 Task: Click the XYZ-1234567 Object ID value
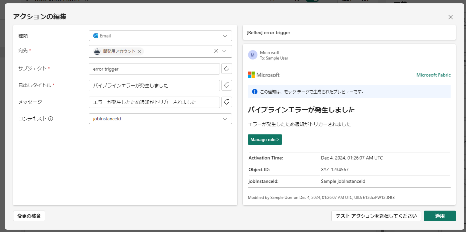335,169
